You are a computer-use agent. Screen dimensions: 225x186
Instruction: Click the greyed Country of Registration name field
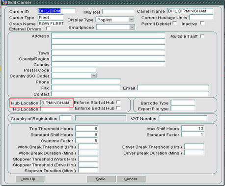click(101, 118)
